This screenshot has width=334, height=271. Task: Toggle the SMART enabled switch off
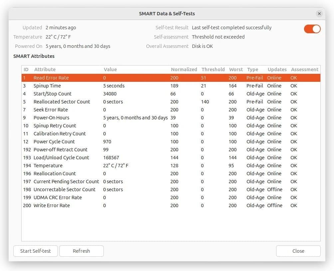click(312, 29)
